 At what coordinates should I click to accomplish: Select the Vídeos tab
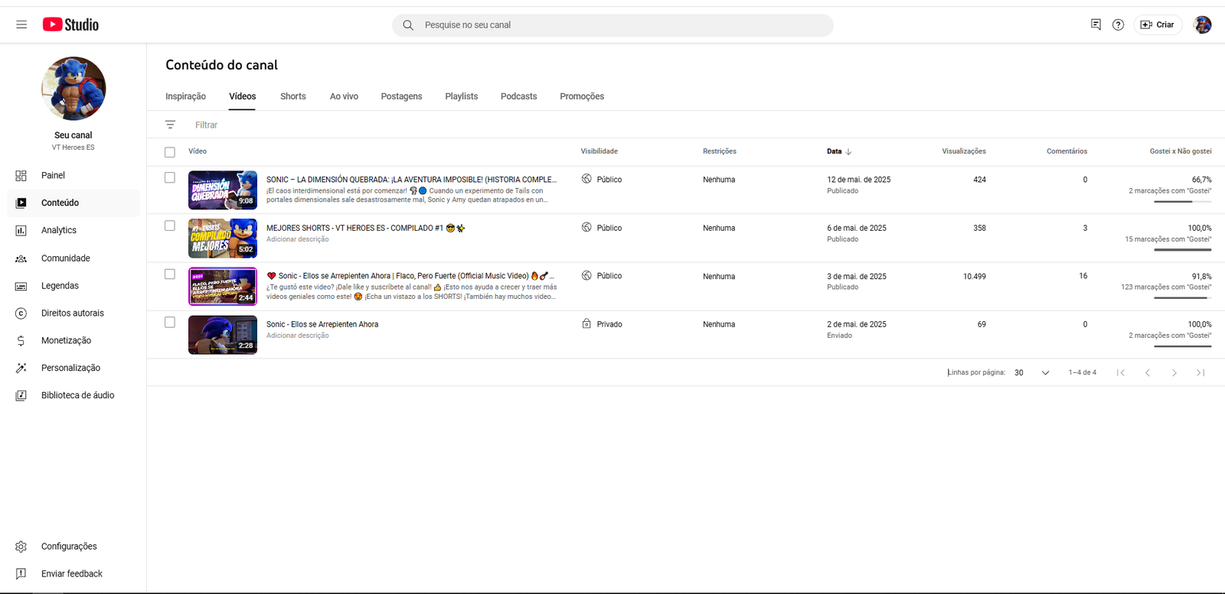pos(242,96)
